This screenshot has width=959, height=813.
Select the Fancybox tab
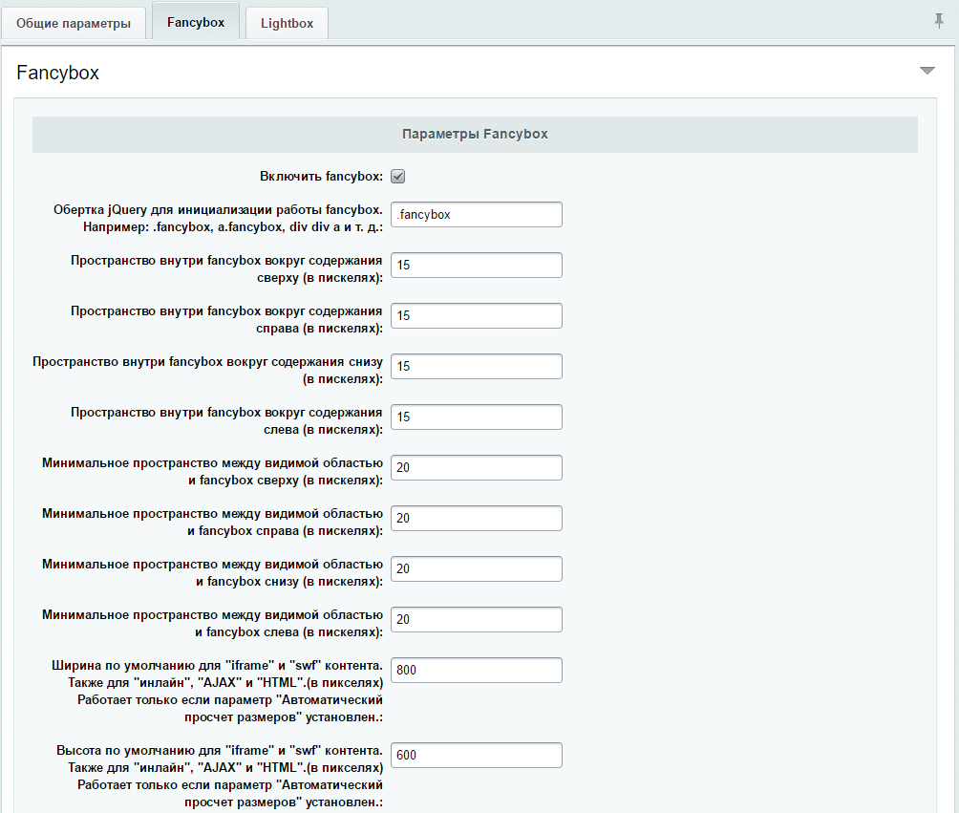point(196,22)
